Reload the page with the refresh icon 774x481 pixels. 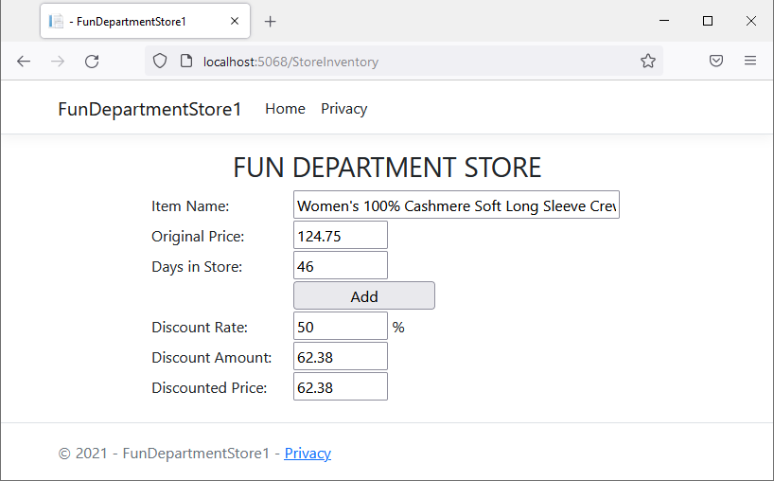point(92,62)
